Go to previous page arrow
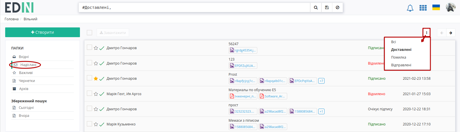Image resolution: width=460 pixels, height=132 pixels. click(442, 33)
